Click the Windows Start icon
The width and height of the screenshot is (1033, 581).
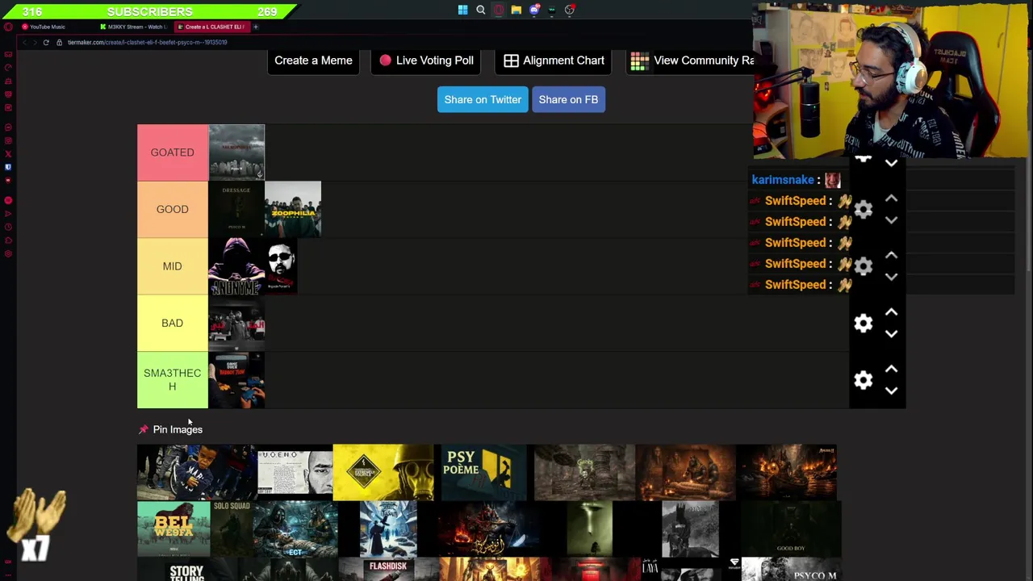click(x=462, y=10)
